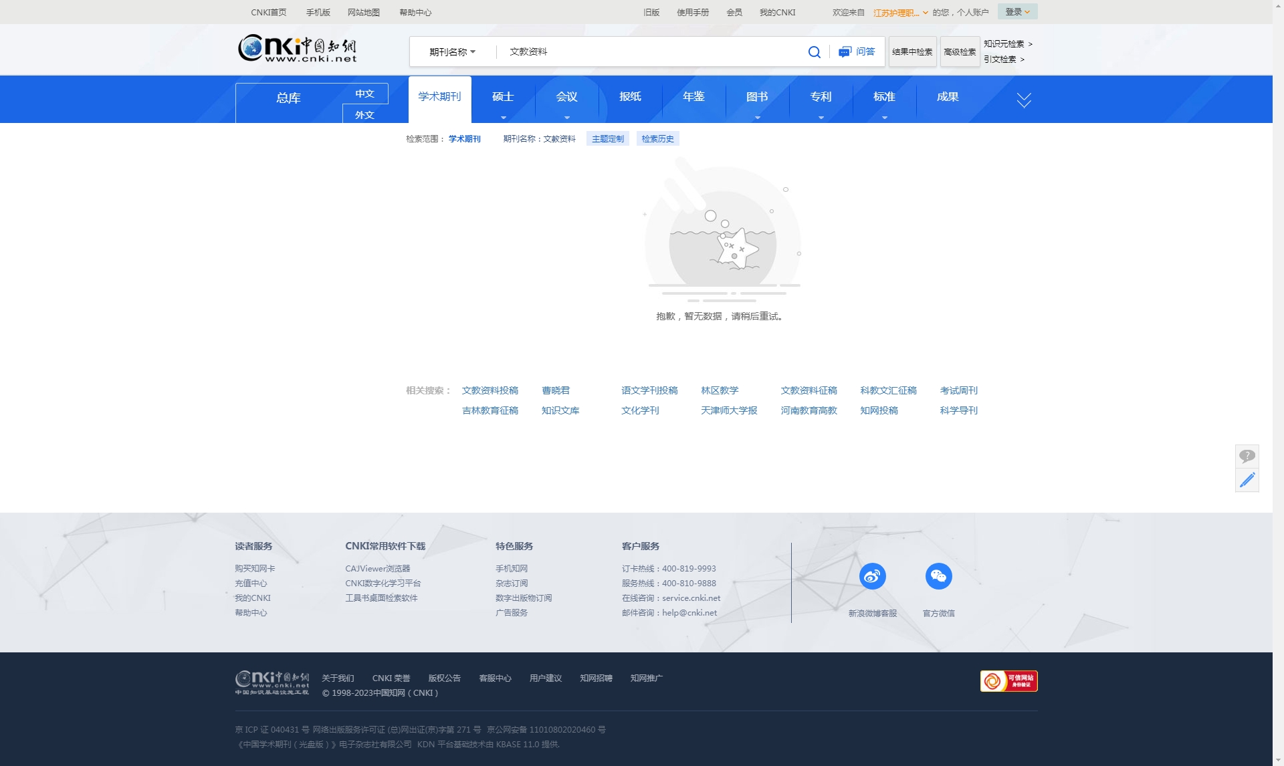Switch the database toggle to 外文
The image size is (1284, 766).
[364, 115]
